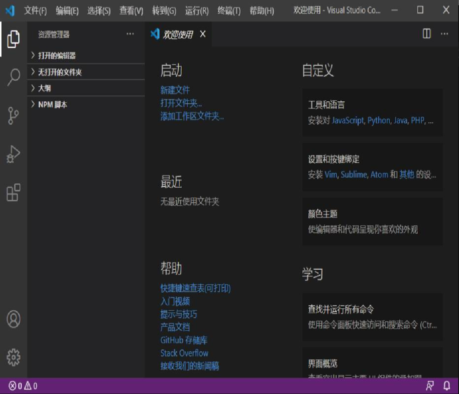Screen dimensions: 459x394
Task: Click the VS Code logo in title bar
Action: pyautogui.click(x=10, y=11)
